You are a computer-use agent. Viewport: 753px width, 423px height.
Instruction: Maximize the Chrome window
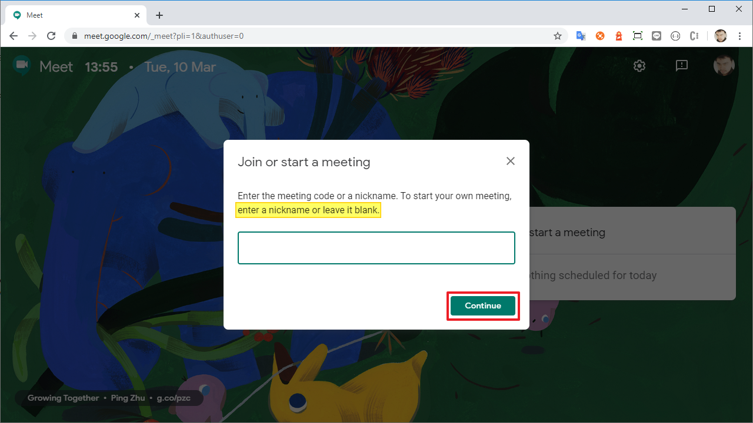click(712, 9)
